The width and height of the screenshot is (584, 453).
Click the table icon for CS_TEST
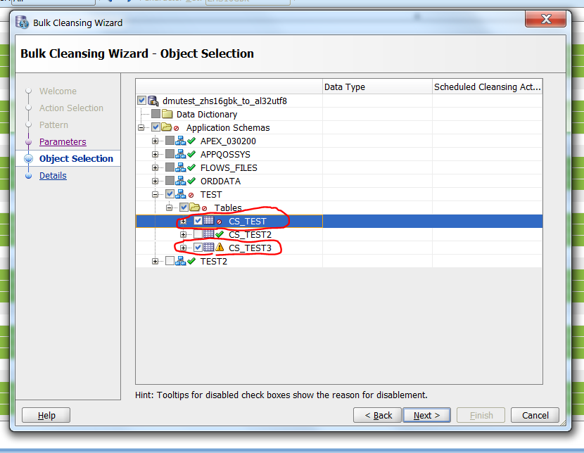pos(208,221)
